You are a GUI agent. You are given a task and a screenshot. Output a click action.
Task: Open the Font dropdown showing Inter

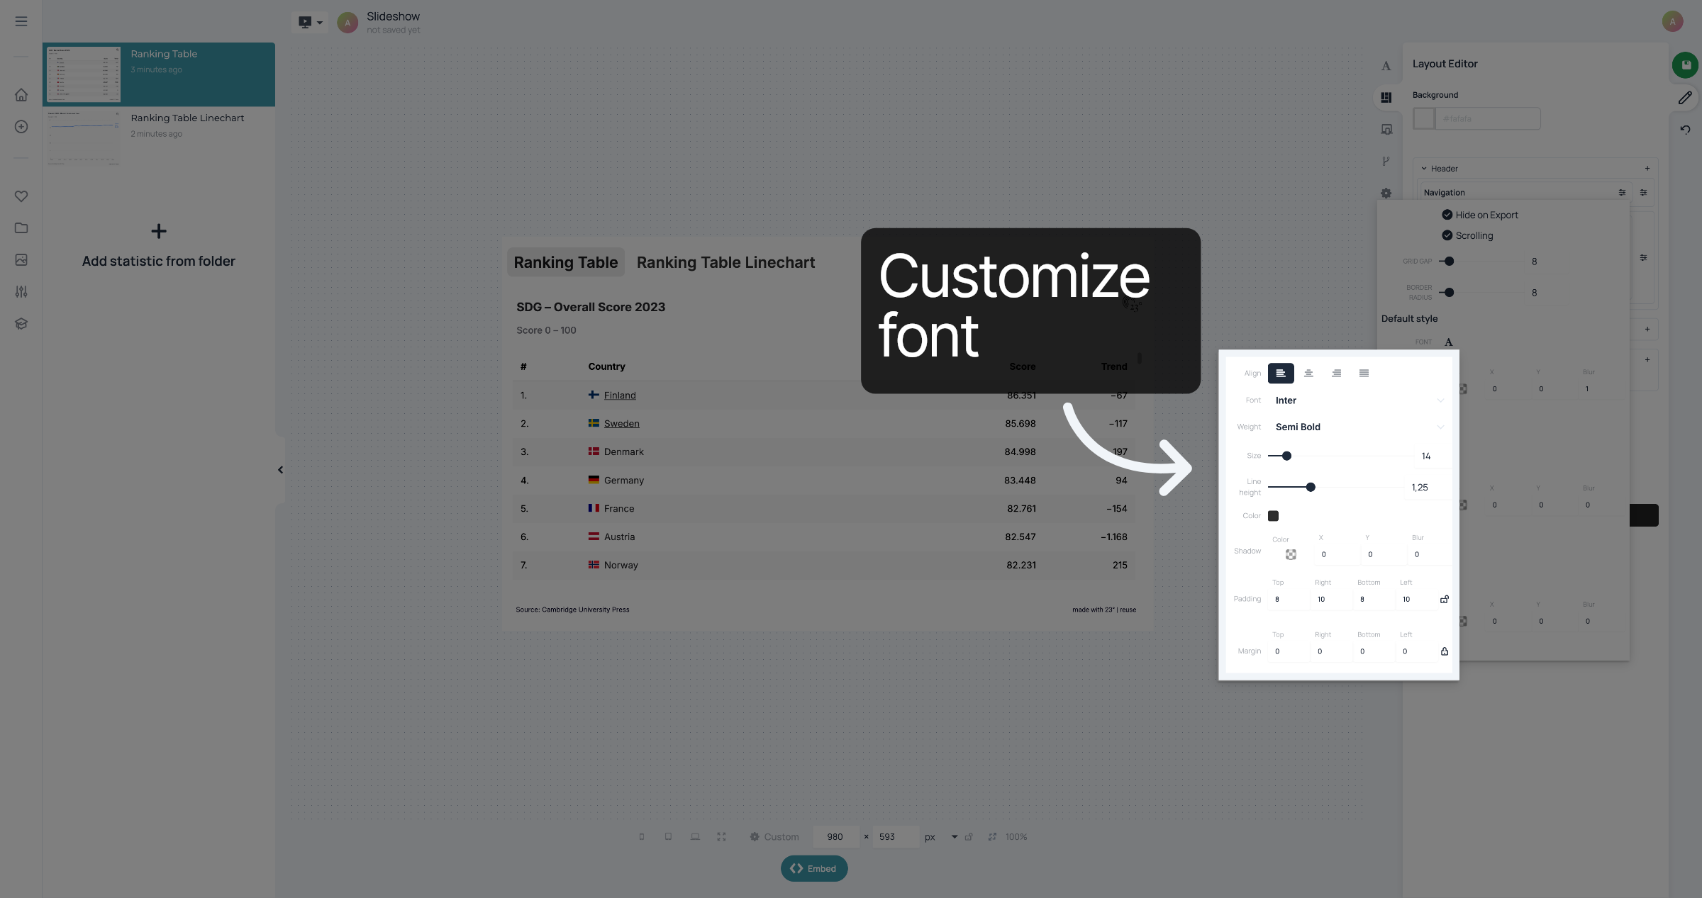pos(1359,400)
